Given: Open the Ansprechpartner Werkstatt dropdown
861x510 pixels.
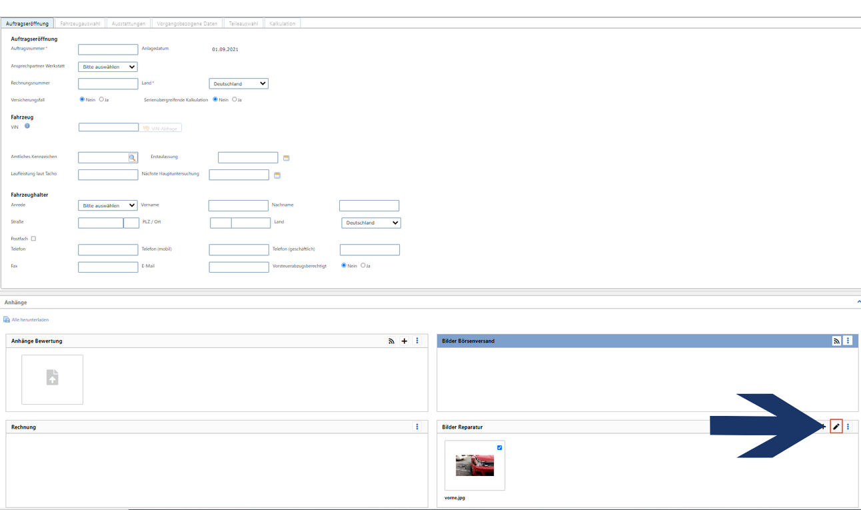Looking at the screenshot, I should tap(108, 67).
